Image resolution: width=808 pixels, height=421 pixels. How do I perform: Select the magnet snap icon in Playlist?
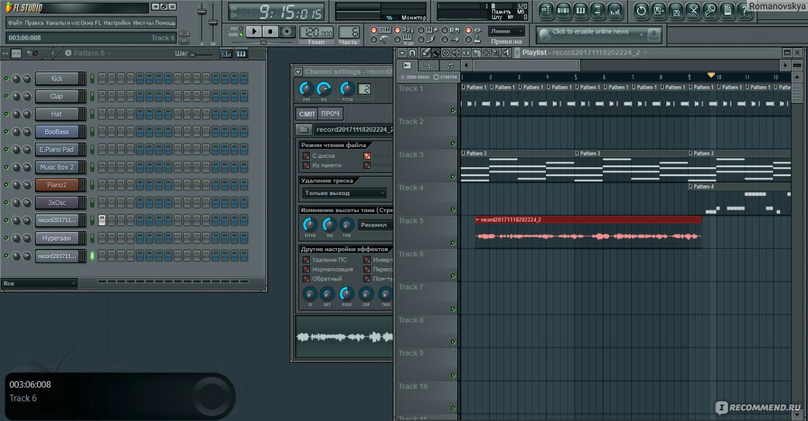point(412,53)
